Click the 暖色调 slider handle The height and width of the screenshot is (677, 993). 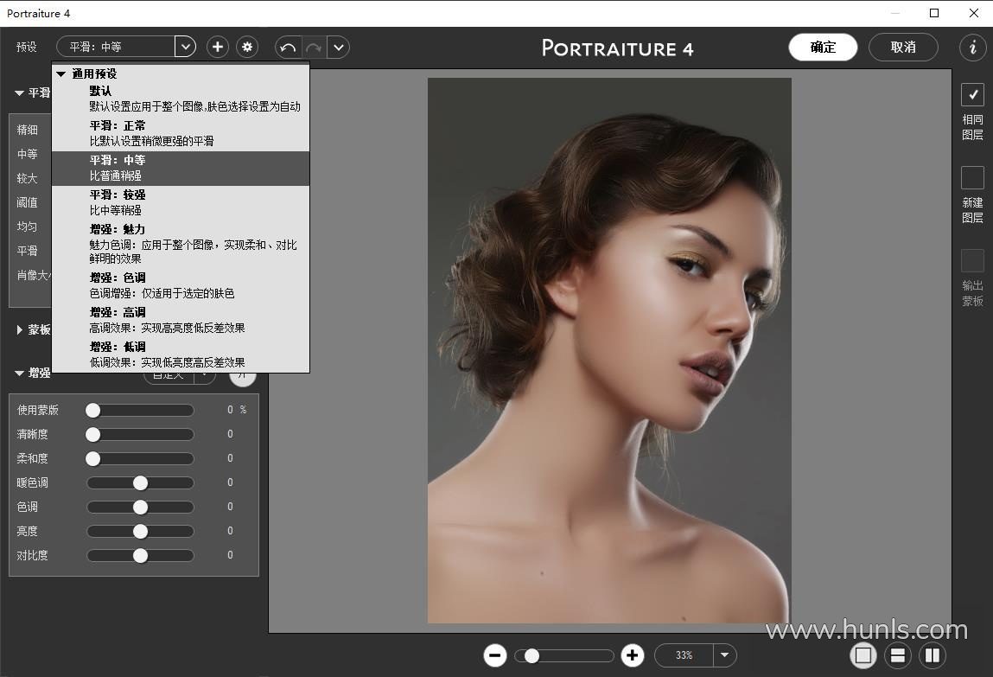(140, 482)
